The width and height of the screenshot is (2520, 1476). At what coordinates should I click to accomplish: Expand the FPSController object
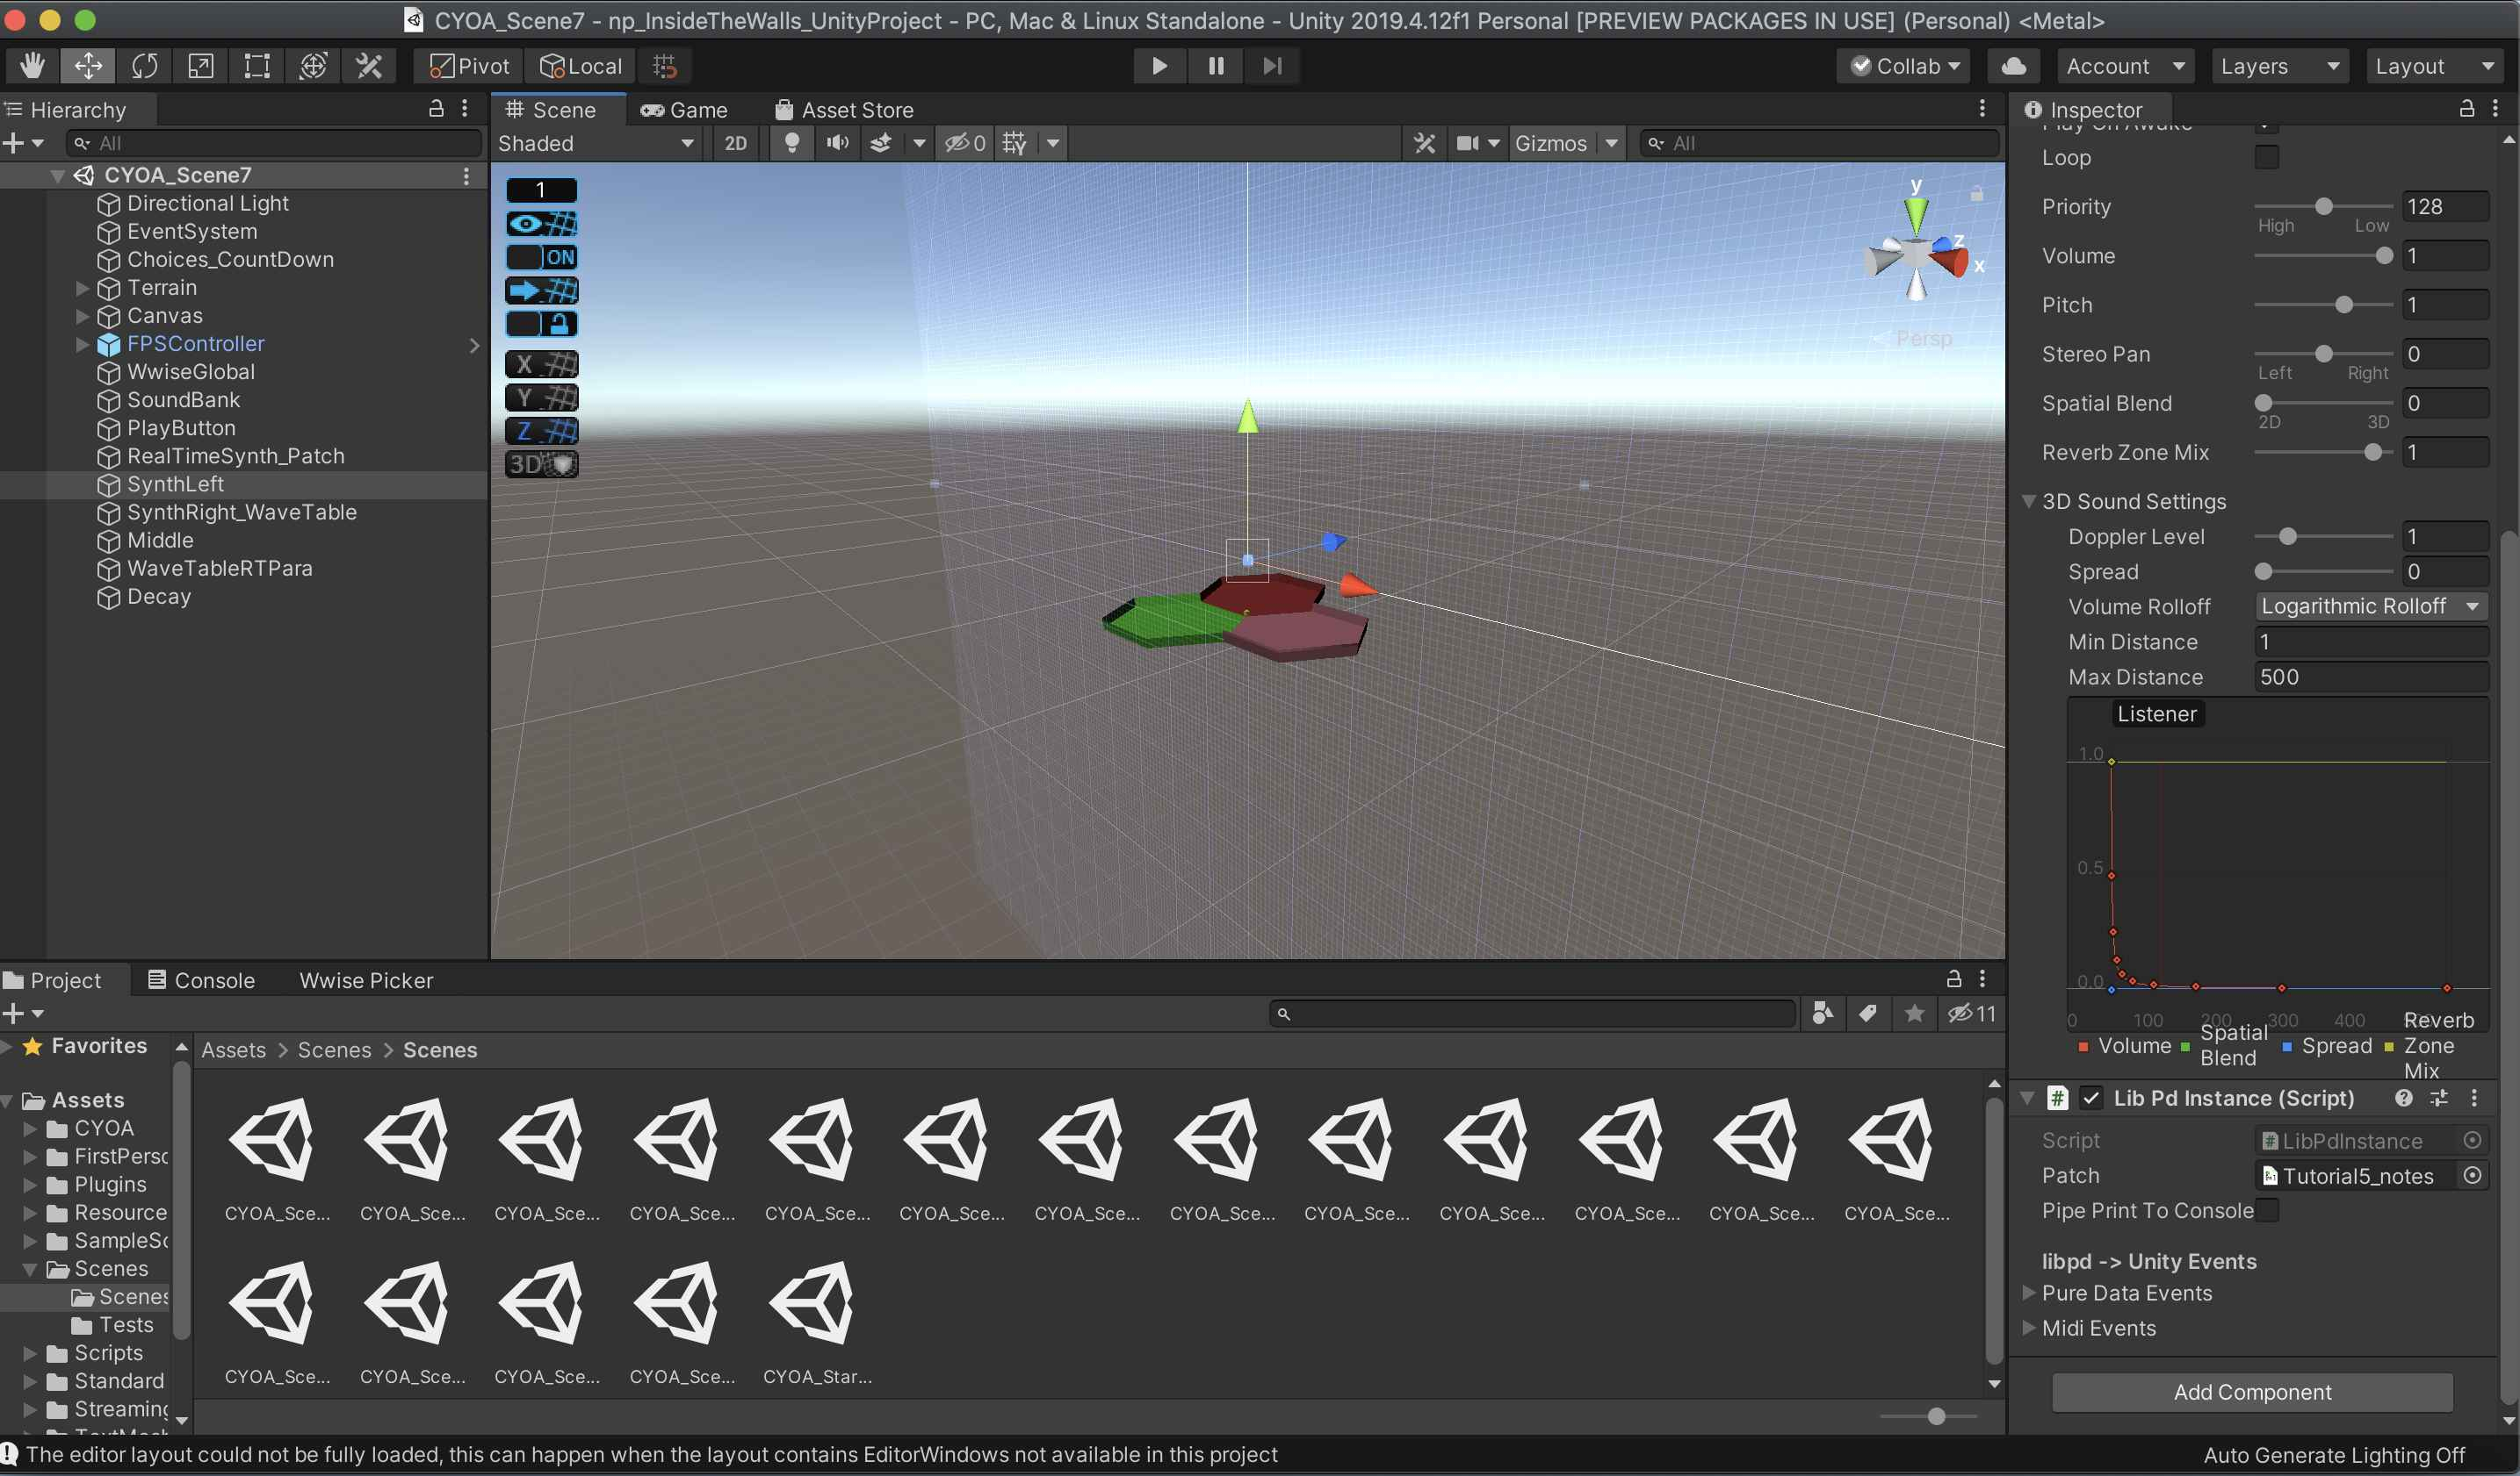point(83,344)
